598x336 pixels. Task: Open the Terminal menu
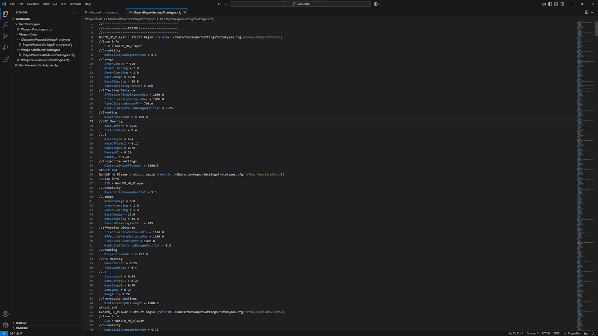click(75, 4)
